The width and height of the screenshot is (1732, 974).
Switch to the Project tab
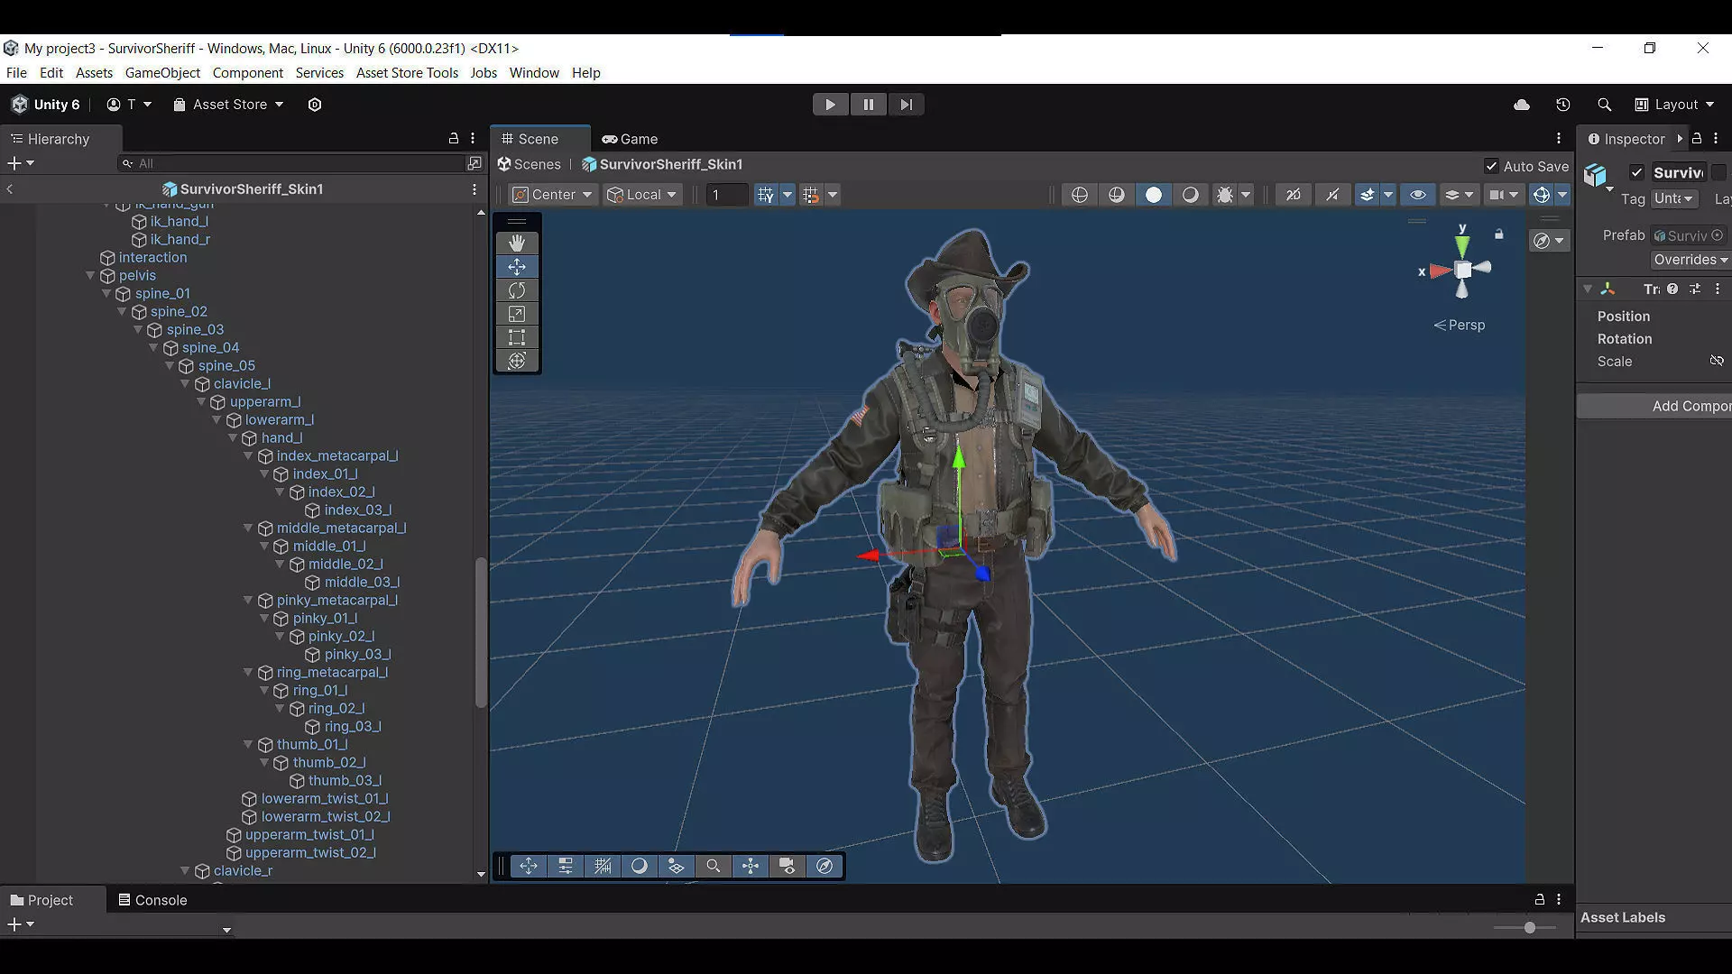pyautogui.click(x=41, y=900)
